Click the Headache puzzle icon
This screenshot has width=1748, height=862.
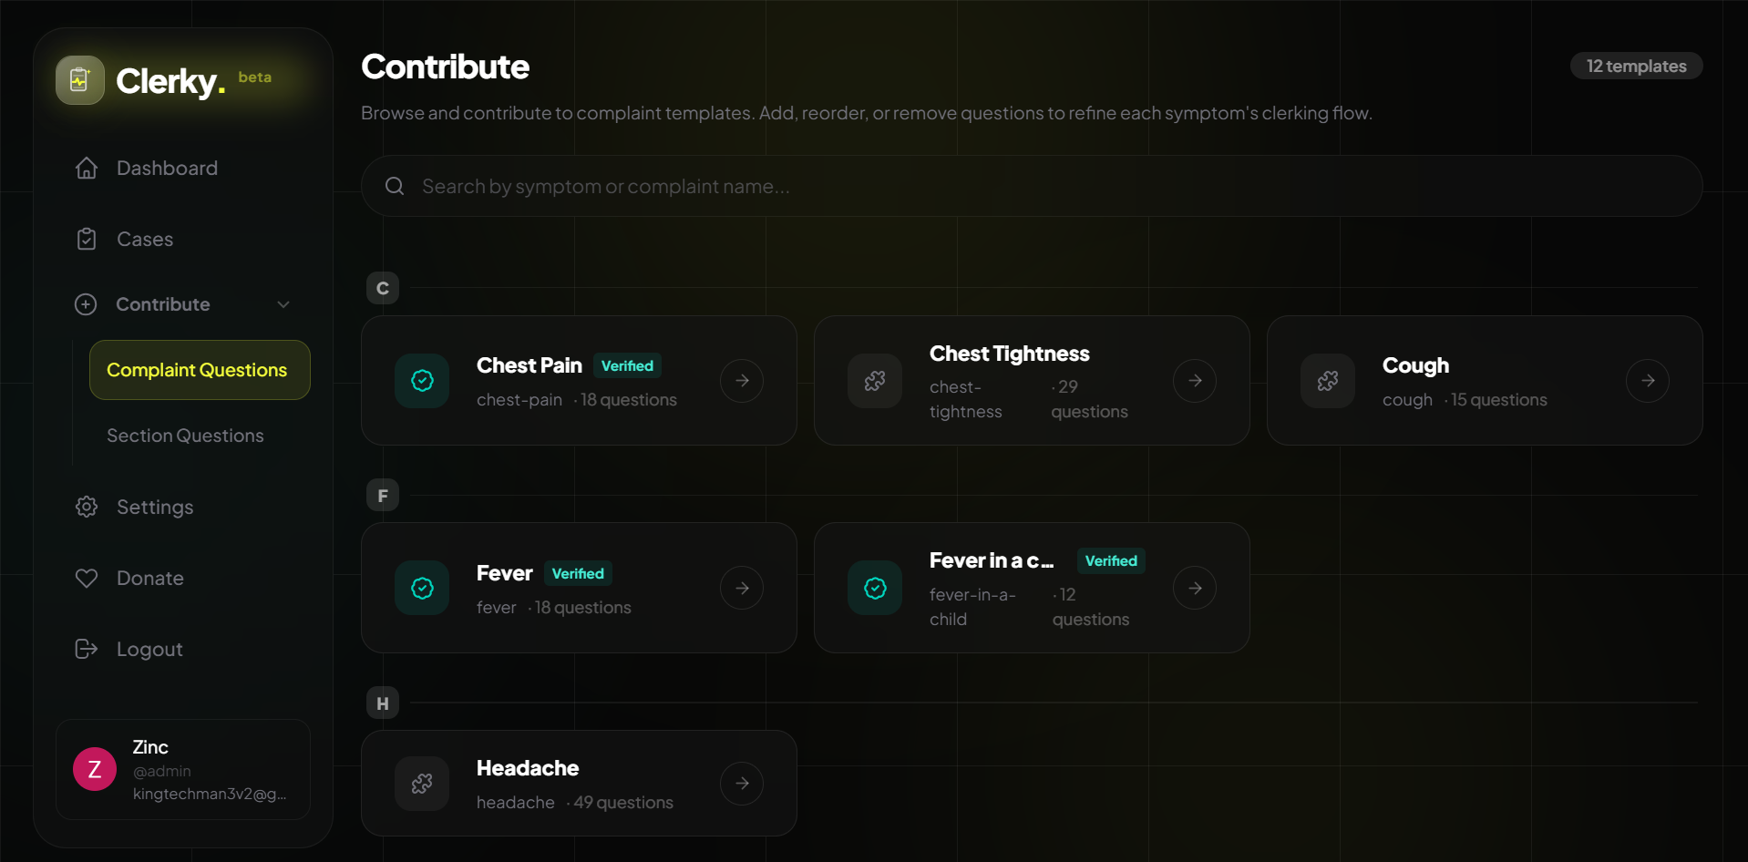click(422, 783)
